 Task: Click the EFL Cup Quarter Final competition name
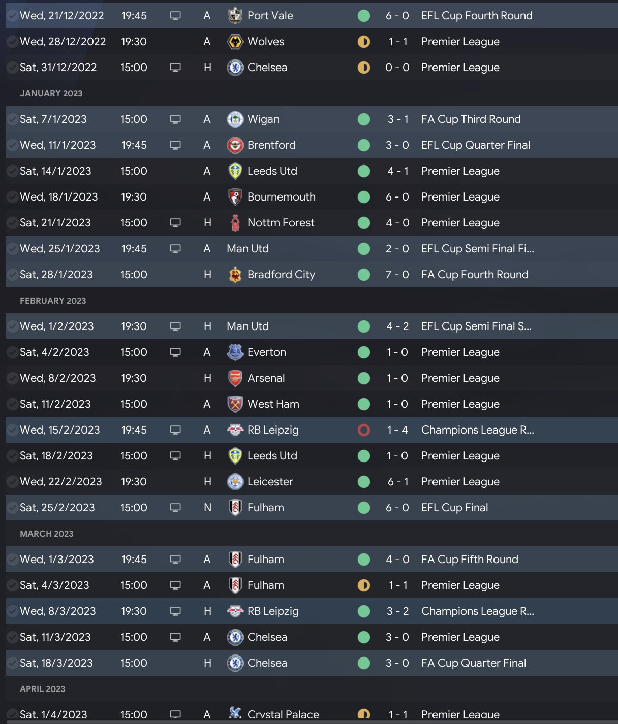tap(475, 145)
